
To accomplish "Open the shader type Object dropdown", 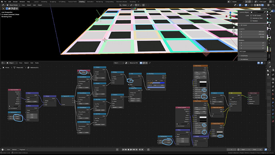I will [x=12, y=63].
